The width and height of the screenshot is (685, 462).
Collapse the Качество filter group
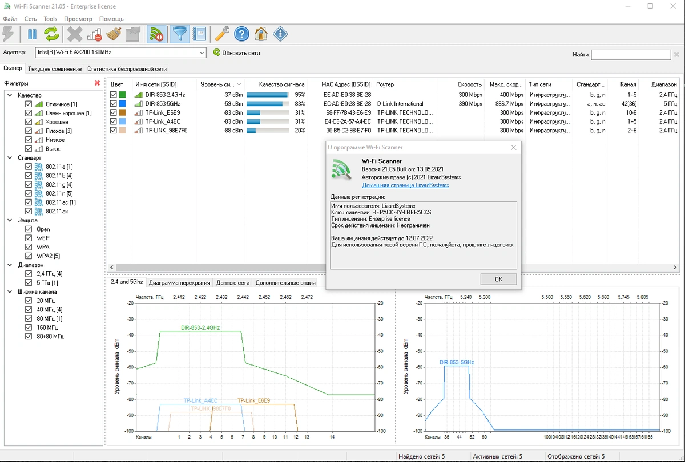(10, 95)
